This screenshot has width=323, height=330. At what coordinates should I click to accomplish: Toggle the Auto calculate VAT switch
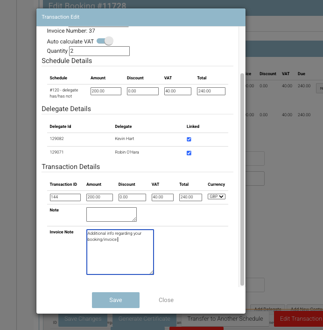105,41
